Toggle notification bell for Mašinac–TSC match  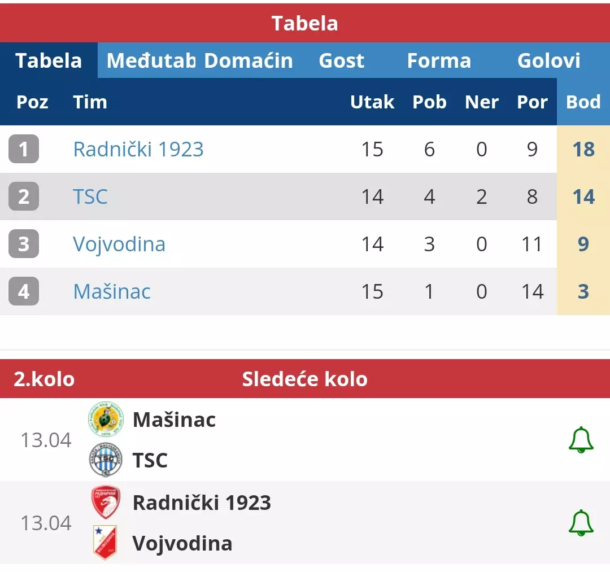tap(581, 440)
